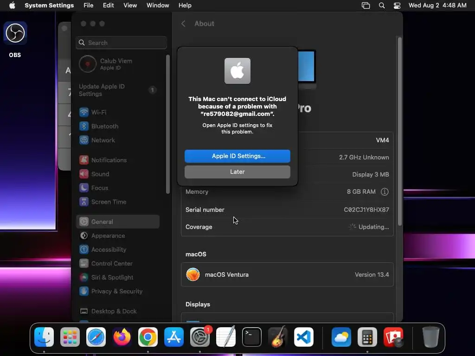475x356 pixels.
Task: Select Control Center in the sidebar
Action: tap(118, 263)
